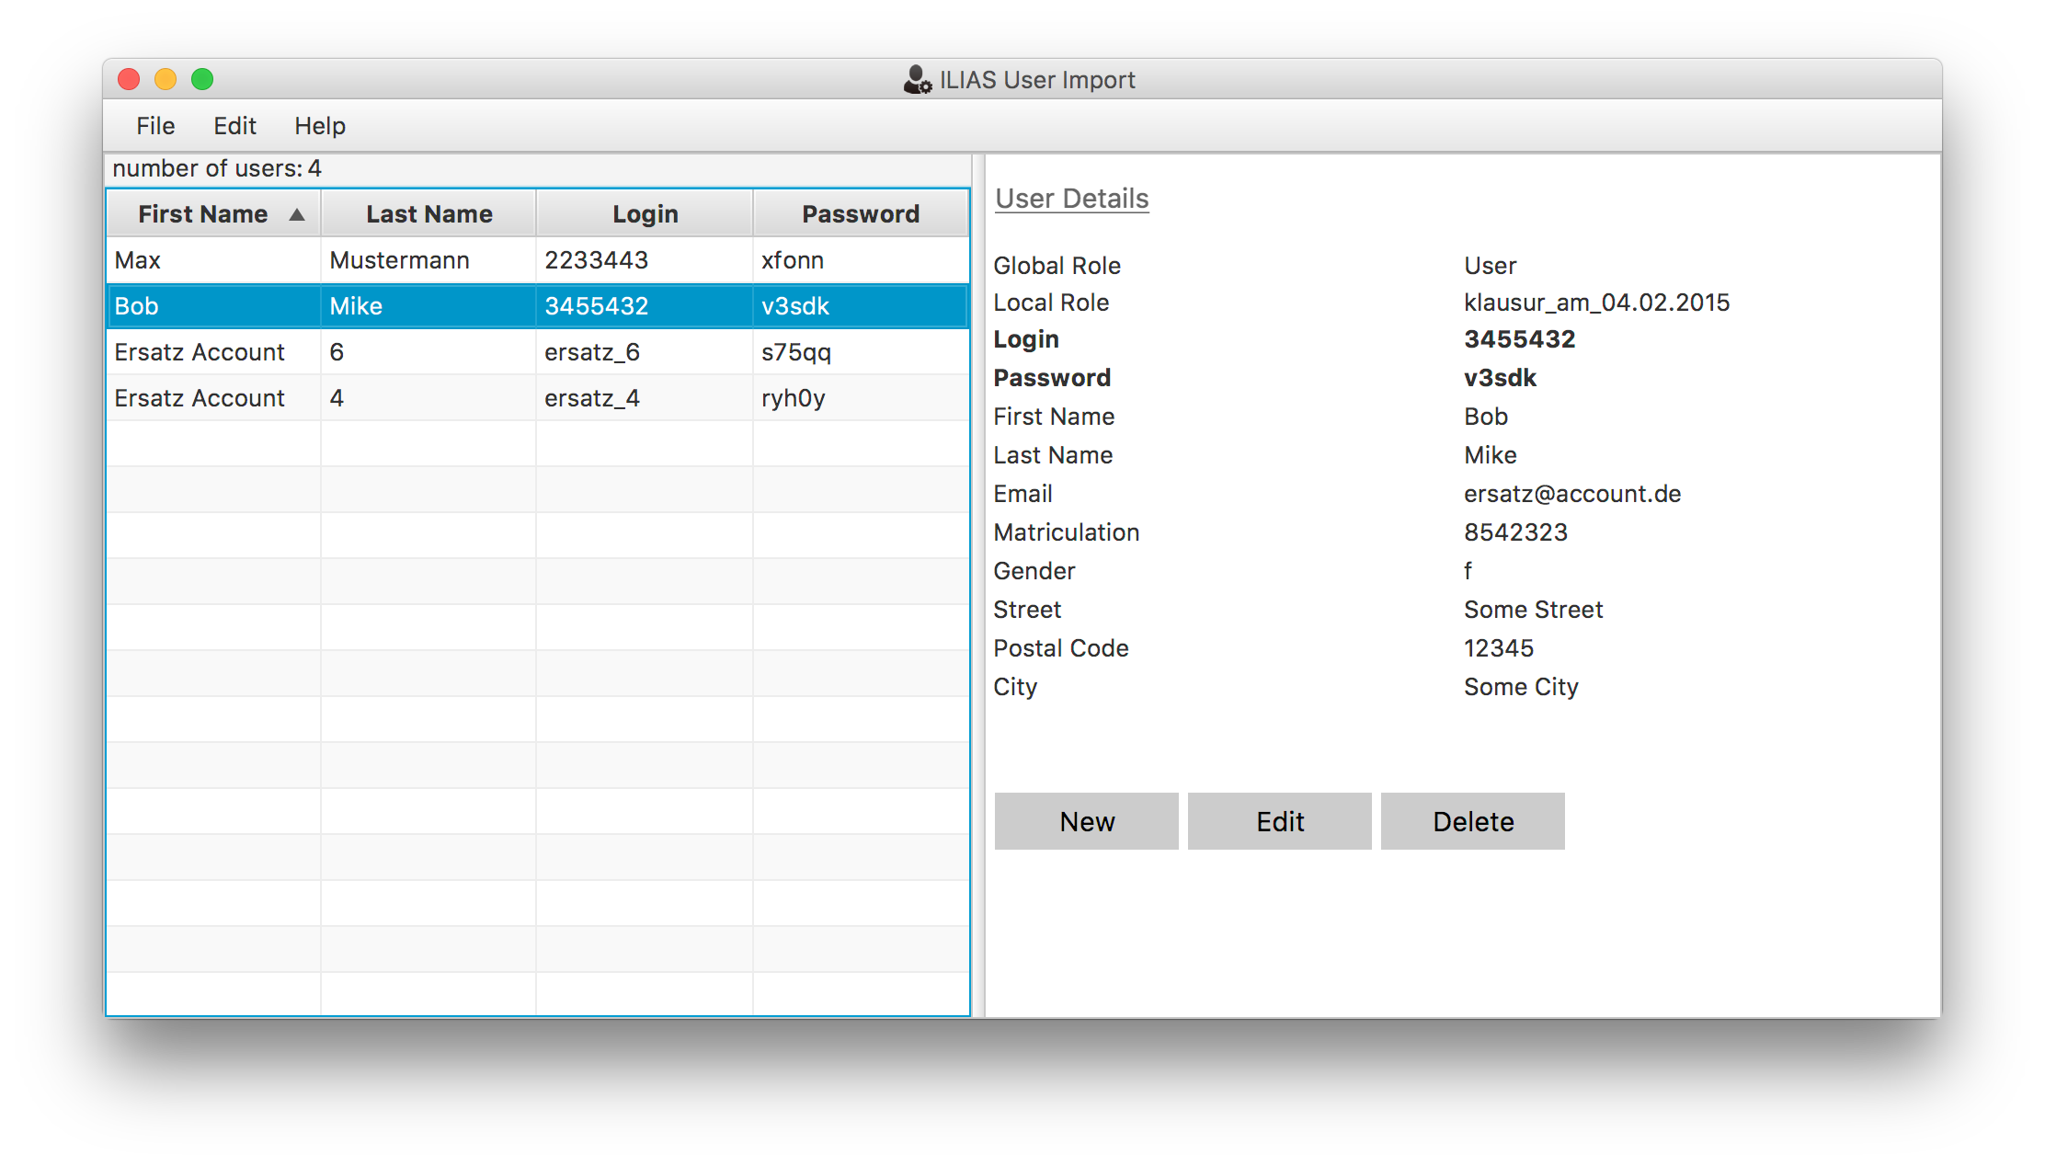
Task: Sort table by Login column header
Action: coord(645,214)
